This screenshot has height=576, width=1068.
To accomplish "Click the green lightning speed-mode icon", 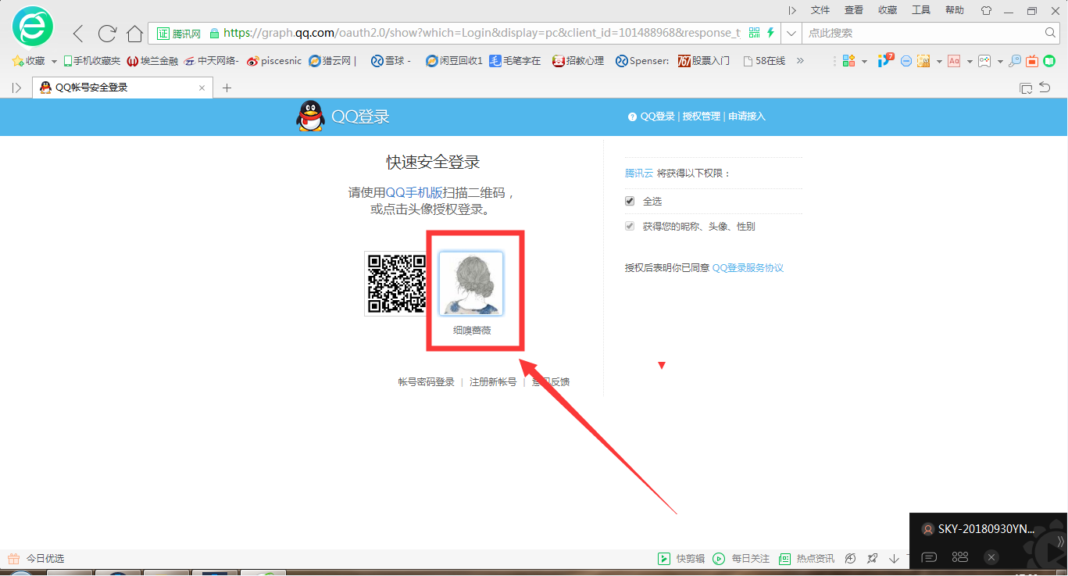I will (771, 33).
